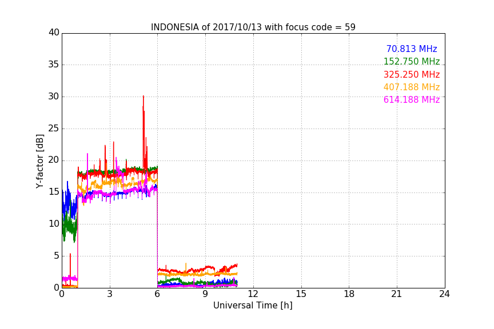Click the y-axis tick value 40

pos(54,33)
